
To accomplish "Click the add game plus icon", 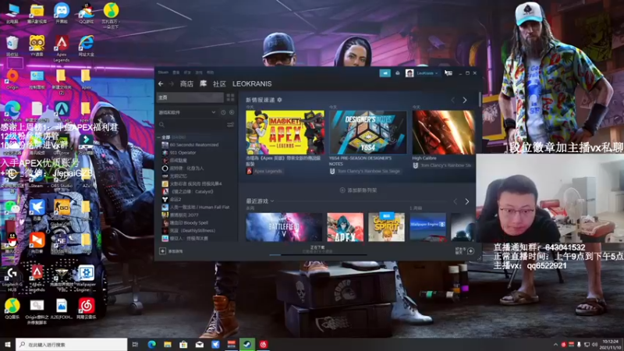I will 162,251.
